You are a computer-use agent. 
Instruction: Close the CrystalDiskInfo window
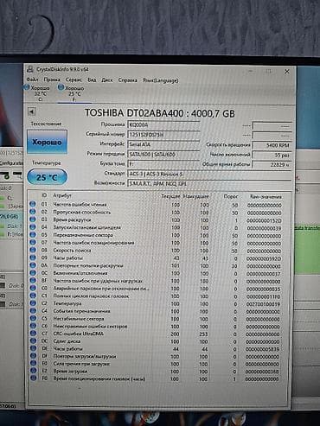287,72
